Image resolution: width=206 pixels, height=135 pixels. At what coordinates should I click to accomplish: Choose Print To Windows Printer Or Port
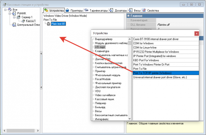[166, 65]
